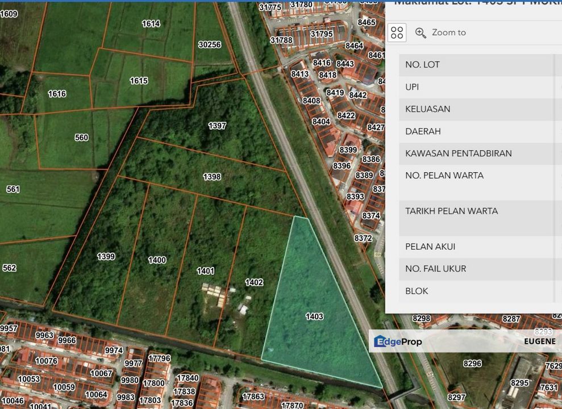The width and height of the screenshot is (562, 409).
Task: Select lot 1398 parcel
Action: 212,177
